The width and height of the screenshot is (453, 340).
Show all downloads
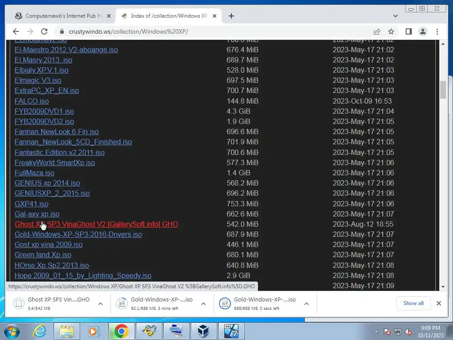(x=414, y=303)
